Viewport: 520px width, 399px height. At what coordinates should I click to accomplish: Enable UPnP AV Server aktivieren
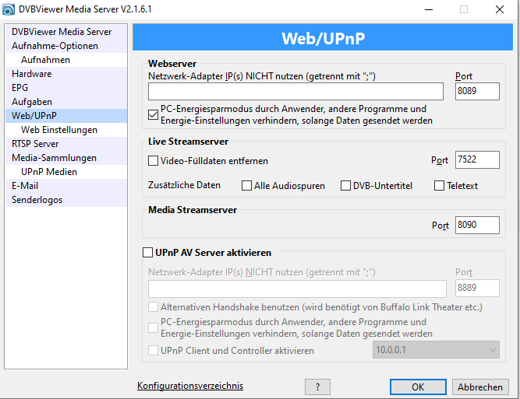point(147,253)
